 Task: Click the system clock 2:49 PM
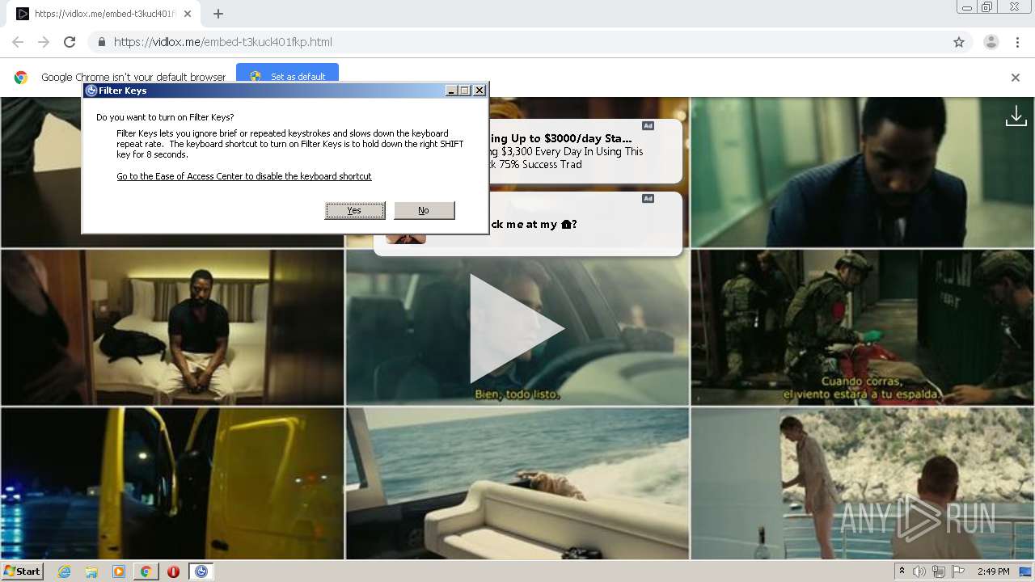tap(993, 571)
